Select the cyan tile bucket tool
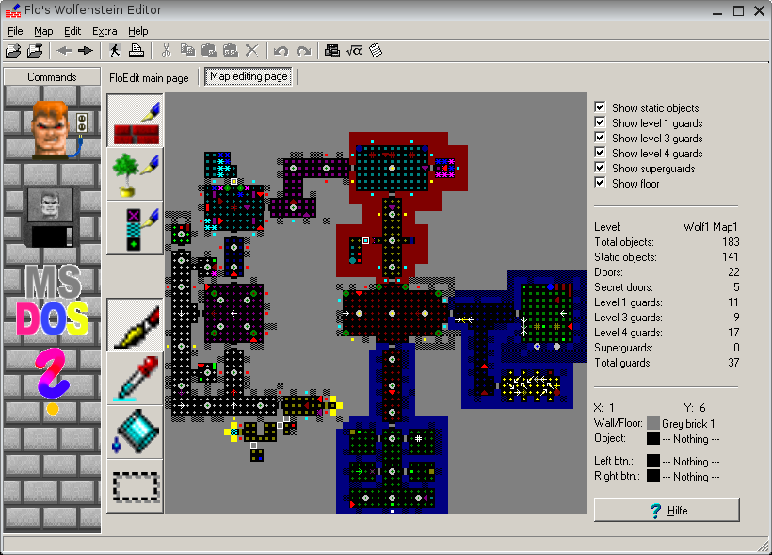Screen dimensions: 772x555 click(136, 432)
